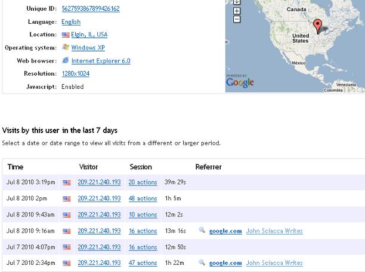Viewport: 365px width, 272px height.
Task: Click the Jul 8 2010 9:43am time cell
Action: (30, 215)
